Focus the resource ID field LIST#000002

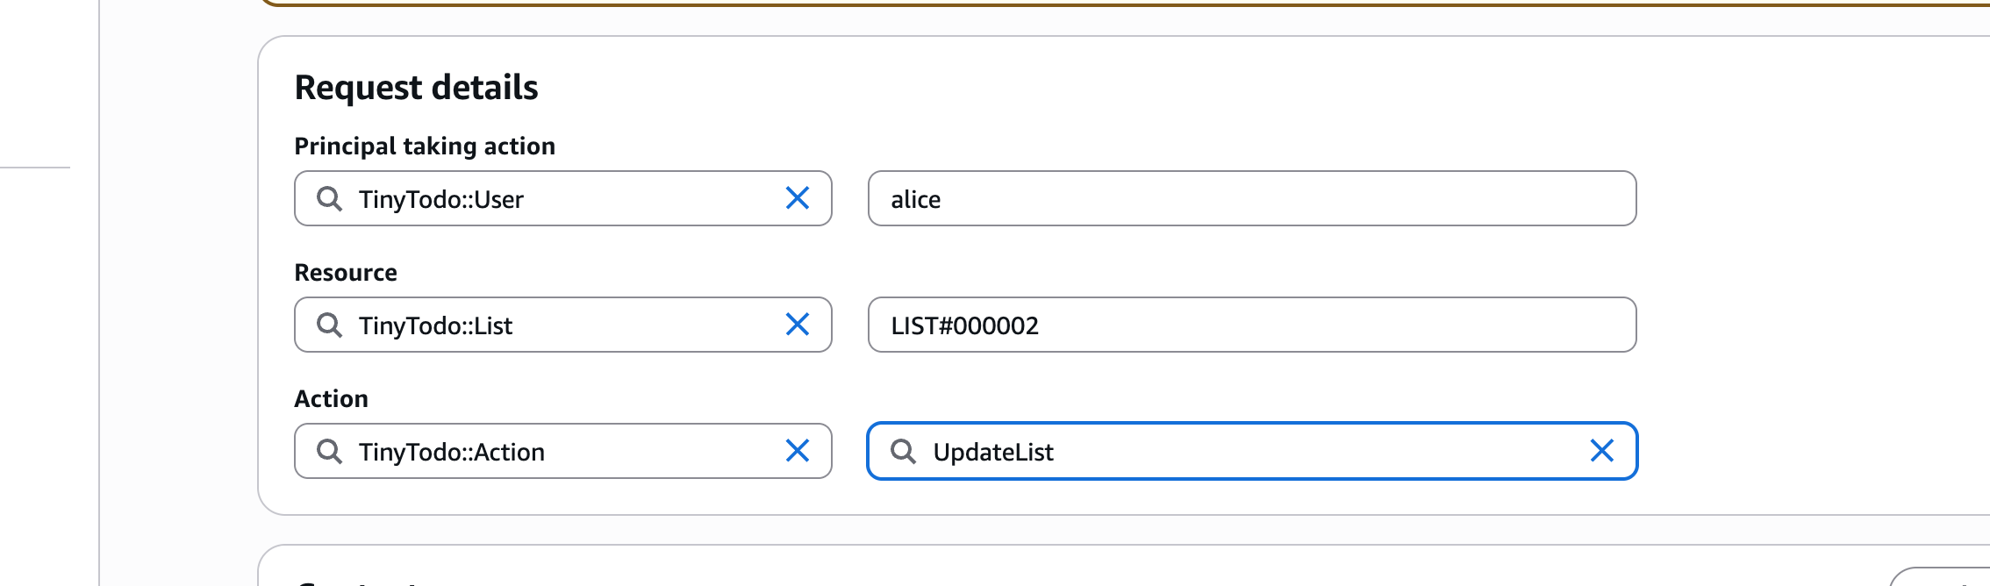[x=1251, y=325]
